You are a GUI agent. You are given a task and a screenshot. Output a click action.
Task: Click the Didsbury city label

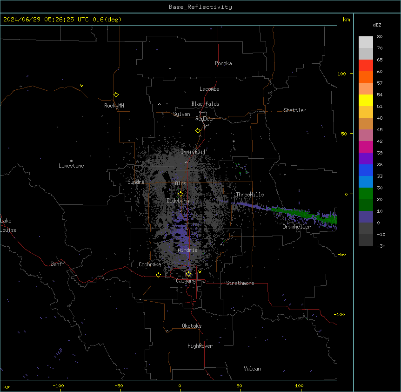(x=178, y=201)
